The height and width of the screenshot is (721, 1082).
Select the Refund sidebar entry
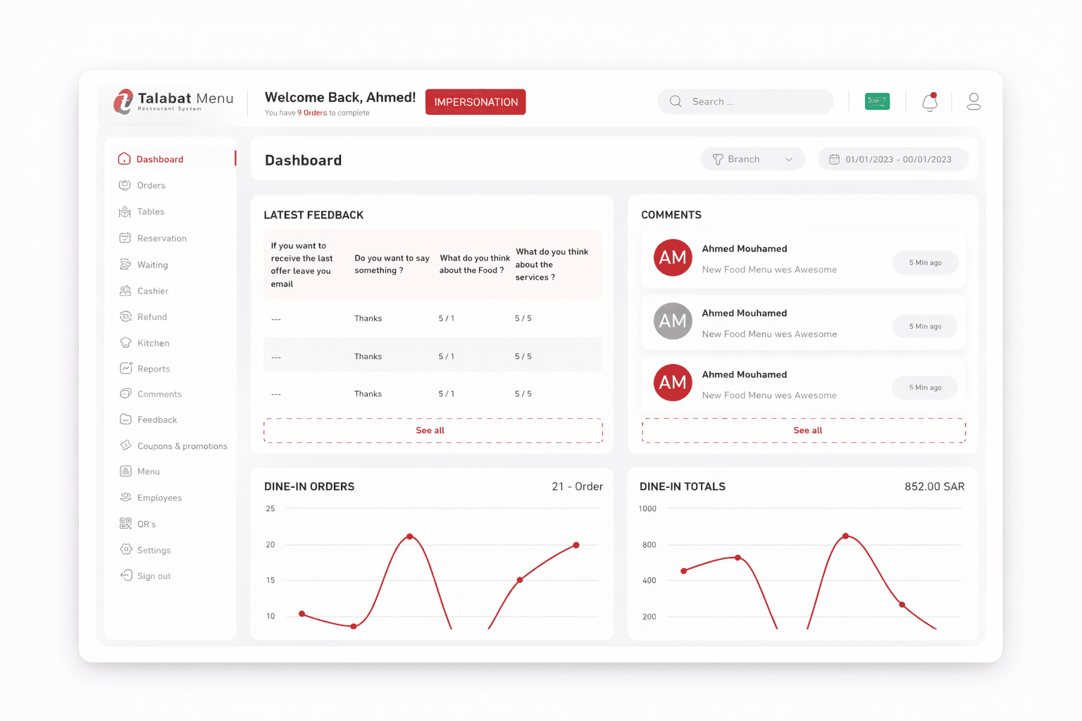coord(151,317)
